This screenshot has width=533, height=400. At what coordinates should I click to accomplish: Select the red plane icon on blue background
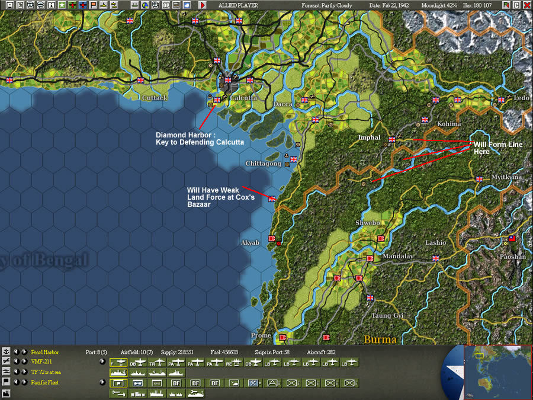point(82,5)
